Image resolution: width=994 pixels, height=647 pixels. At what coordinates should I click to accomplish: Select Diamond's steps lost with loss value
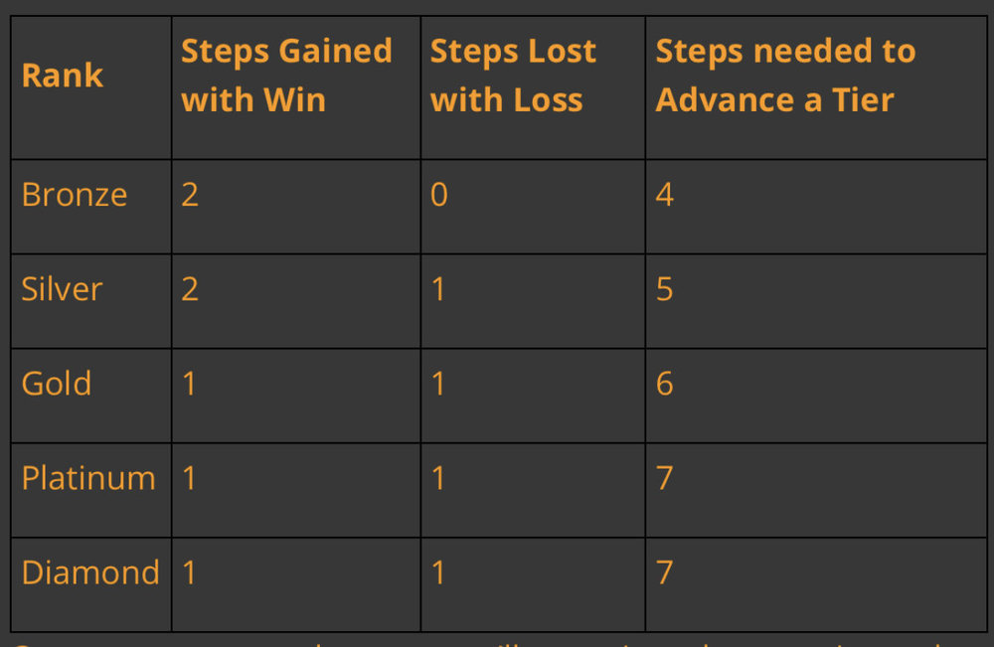[438, 572]
